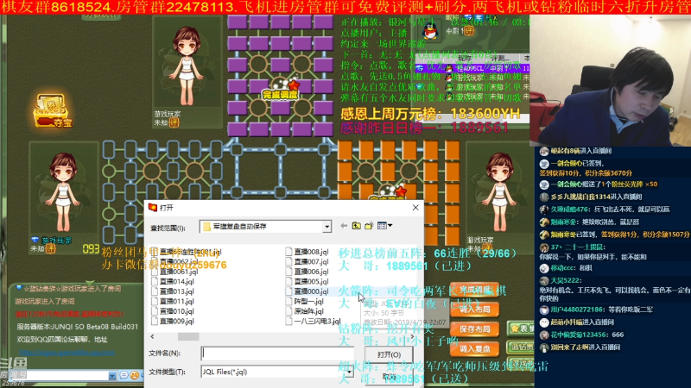Select file 直播005.jql
The height and width of the screenshot is (388, 691).
[307, 282]
